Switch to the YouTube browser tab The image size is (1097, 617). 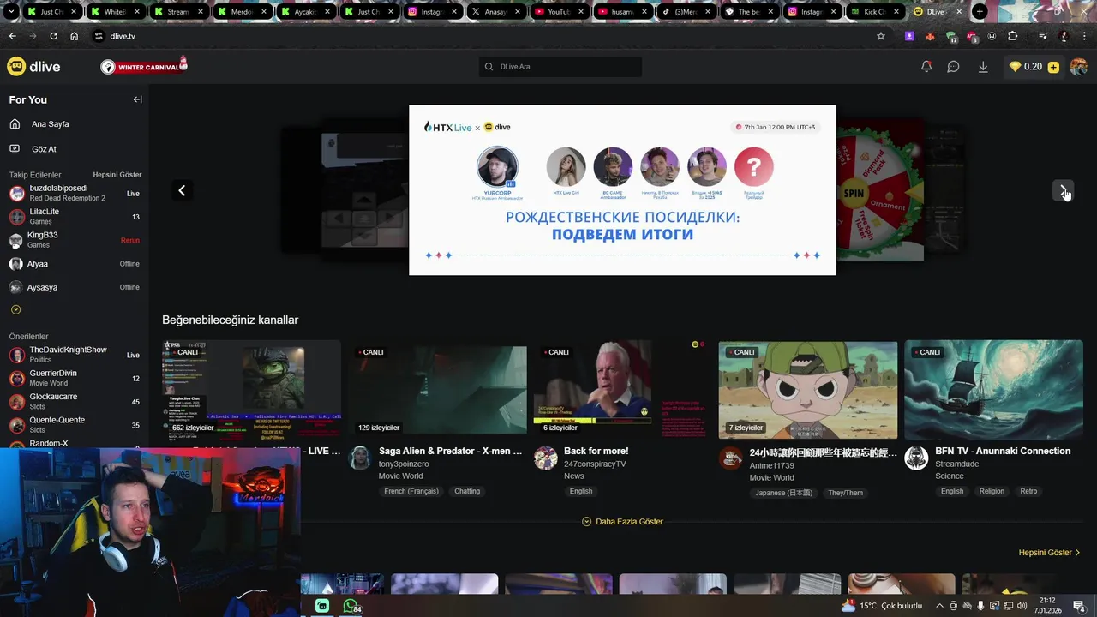coord(558,12)
